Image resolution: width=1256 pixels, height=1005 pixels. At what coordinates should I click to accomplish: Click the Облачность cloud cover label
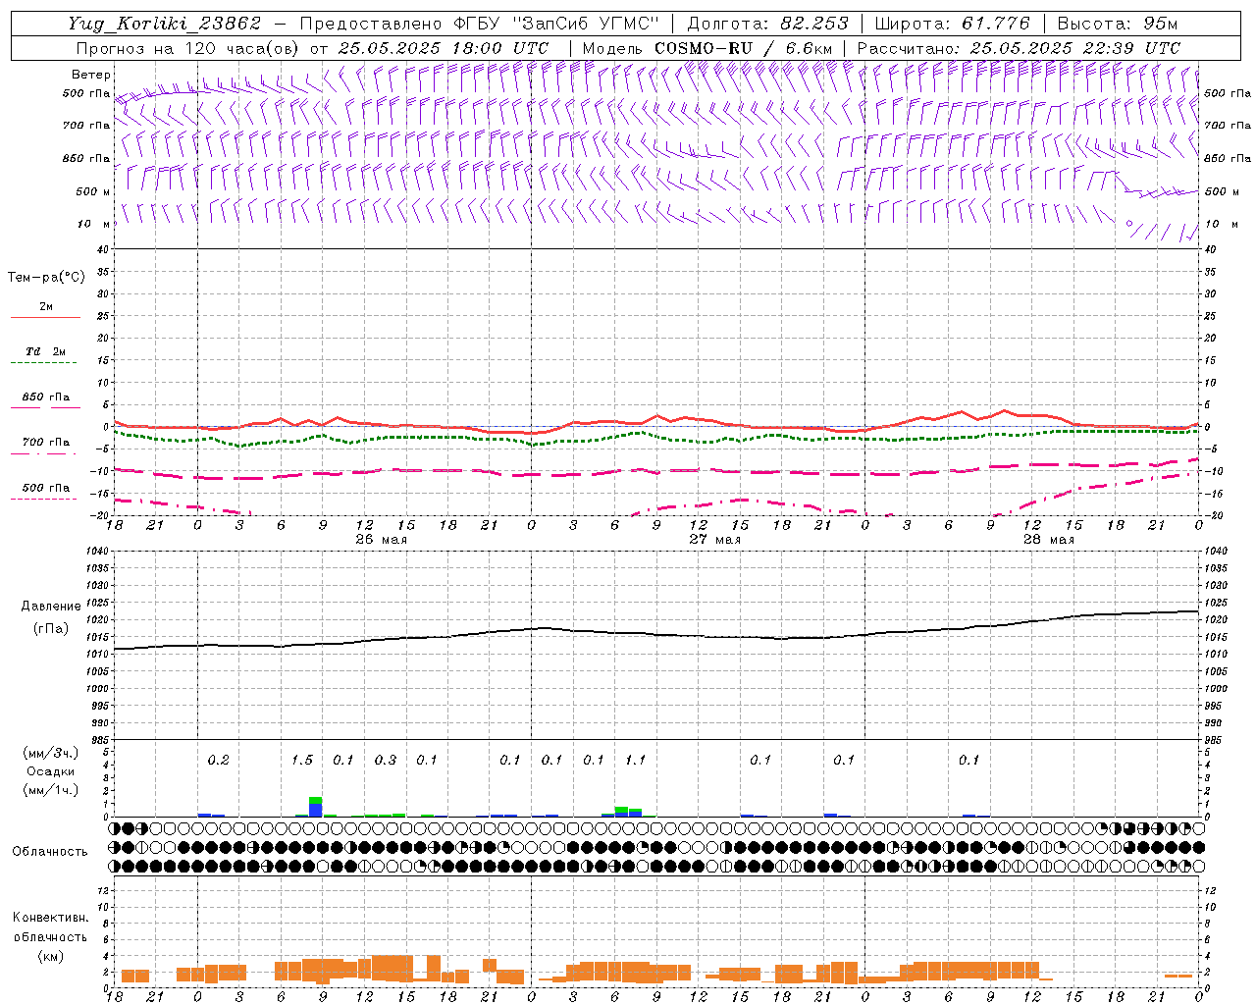50,852
